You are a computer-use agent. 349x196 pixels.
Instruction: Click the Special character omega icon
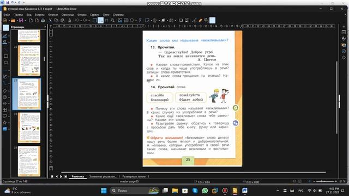[132, 21]
